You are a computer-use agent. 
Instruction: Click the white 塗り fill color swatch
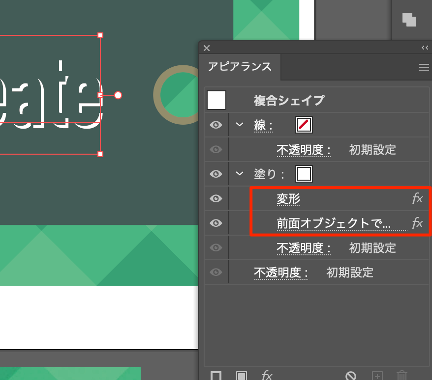click(x=304, y=174)
